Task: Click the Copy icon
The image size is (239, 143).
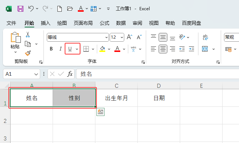Action: (x=28, y=44)
